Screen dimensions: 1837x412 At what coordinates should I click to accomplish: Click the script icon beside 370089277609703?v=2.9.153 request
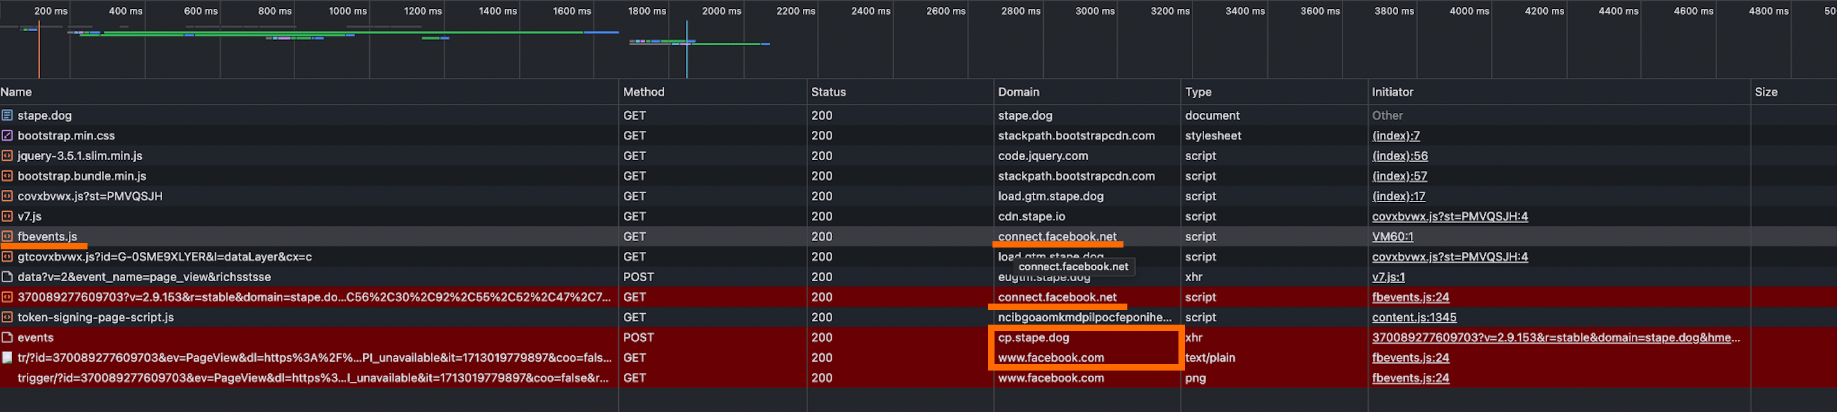7,297
